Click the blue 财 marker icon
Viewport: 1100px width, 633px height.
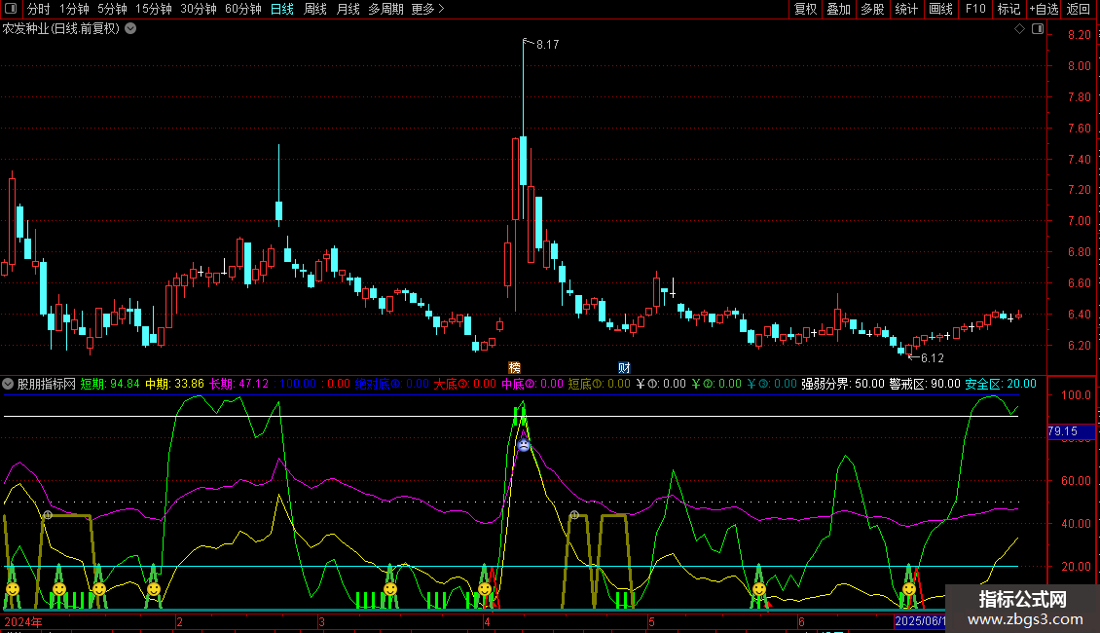point(624,367)
